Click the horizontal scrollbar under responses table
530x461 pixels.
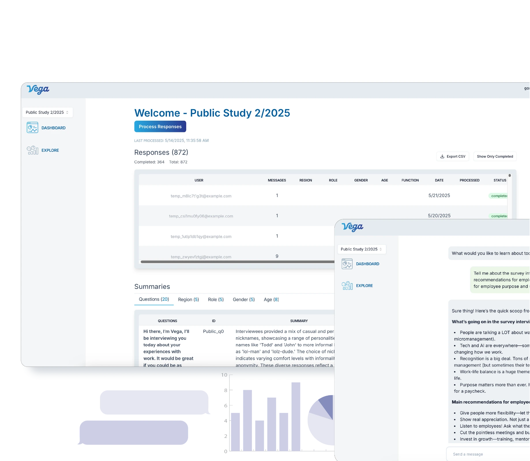[x=236, y=262]
